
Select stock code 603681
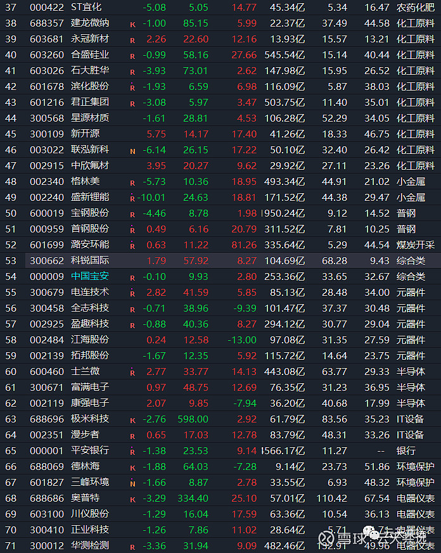click(47, 39)
